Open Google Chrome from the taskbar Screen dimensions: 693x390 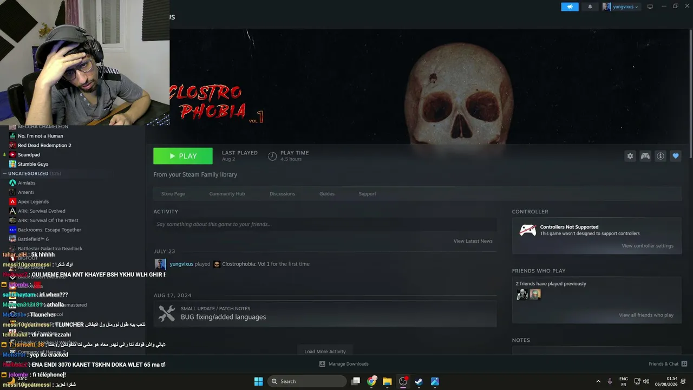click(371, 381)
